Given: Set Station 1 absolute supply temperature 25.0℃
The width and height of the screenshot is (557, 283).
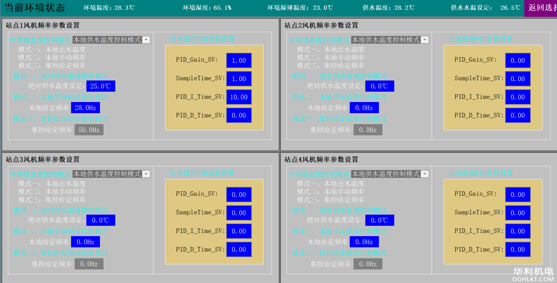Looking at the screenshot, I should pos(101,86).
